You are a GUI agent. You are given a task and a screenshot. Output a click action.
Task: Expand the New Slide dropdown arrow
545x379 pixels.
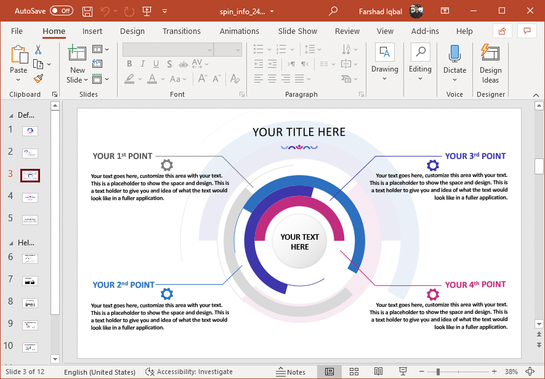(78, 79)
